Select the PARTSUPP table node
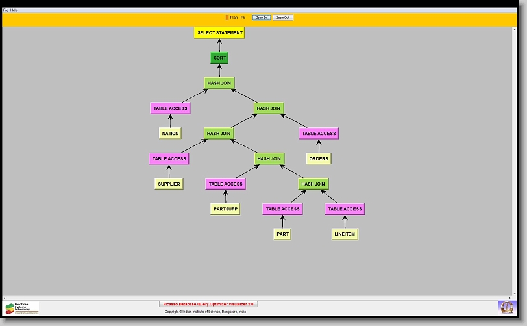527x326 pixels. 225,209
